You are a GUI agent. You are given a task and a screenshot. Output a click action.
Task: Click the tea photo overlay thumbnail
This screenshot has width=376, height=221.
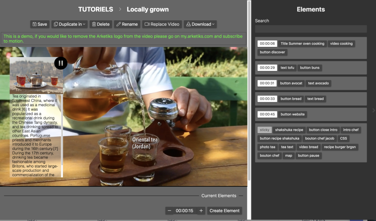point(36,75)
